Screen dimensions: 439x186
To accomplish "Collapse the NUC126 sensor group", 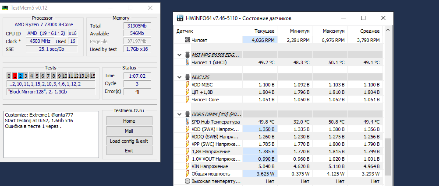I will point(180,77).
